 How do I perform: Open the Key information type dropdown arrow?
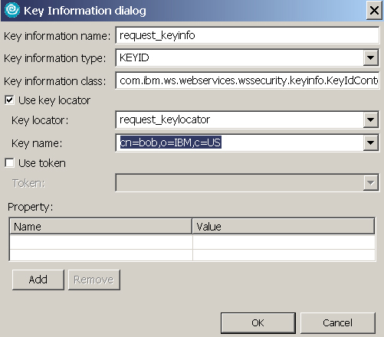[371, 57]
